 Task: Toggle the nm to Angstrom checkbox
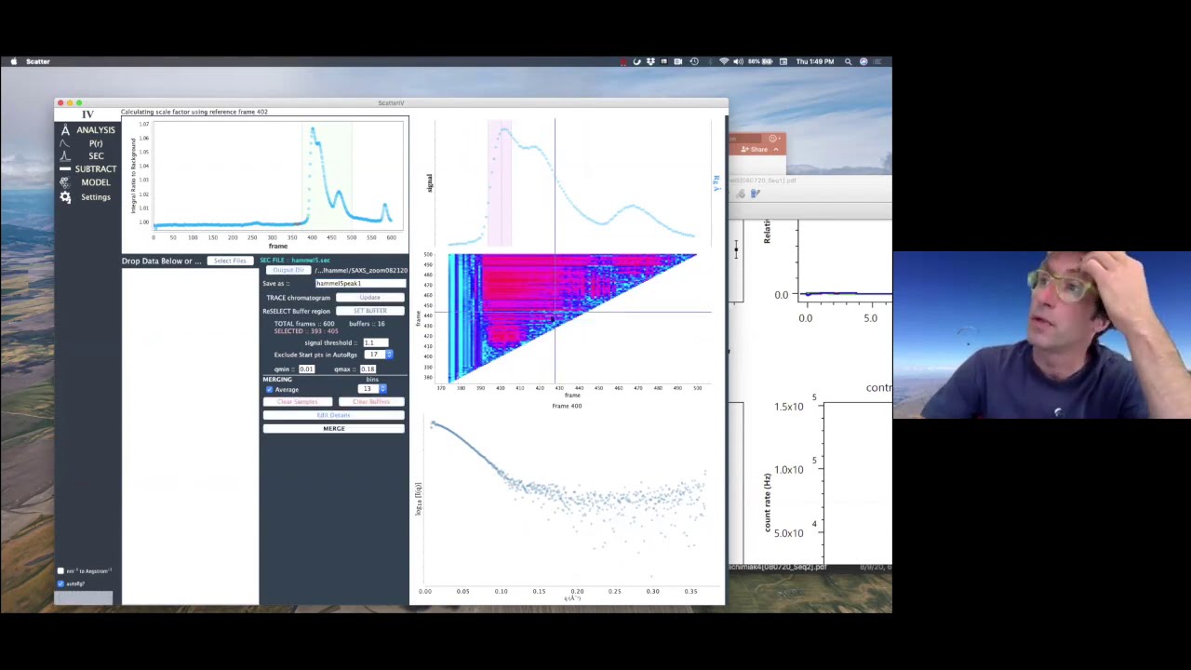click(61, 571)
